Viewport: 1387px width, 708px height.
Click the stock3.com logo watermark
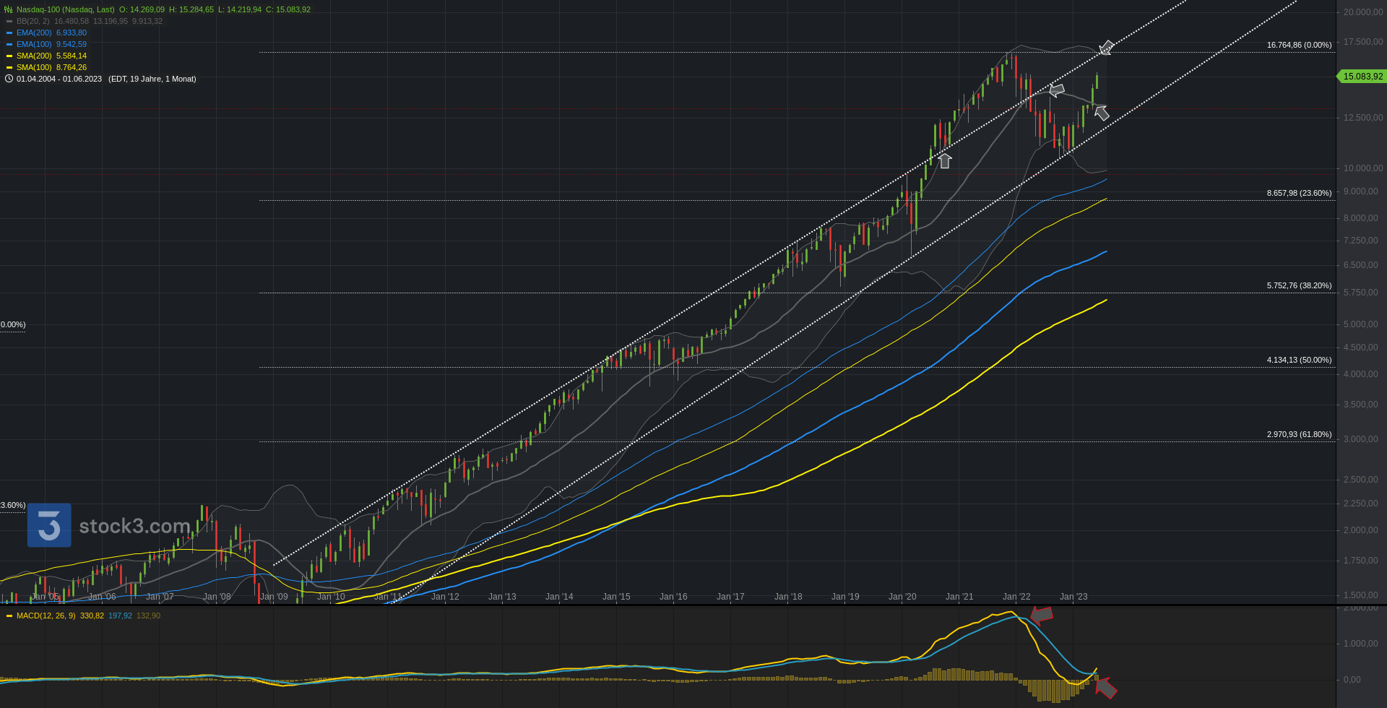coord(108,525)
